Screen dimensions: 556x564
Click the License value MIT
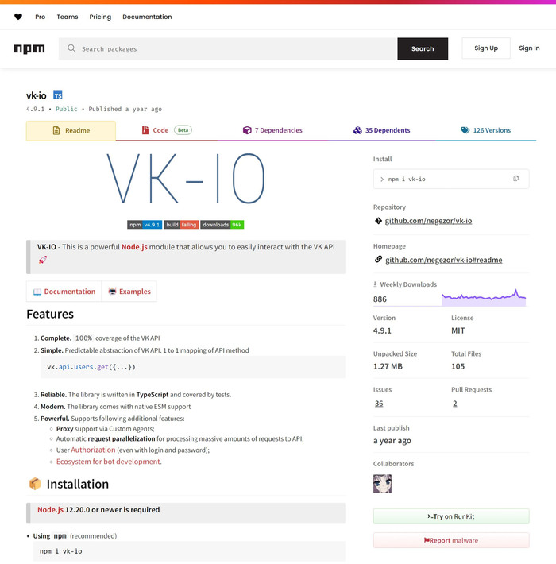click(x=458, y=330)
